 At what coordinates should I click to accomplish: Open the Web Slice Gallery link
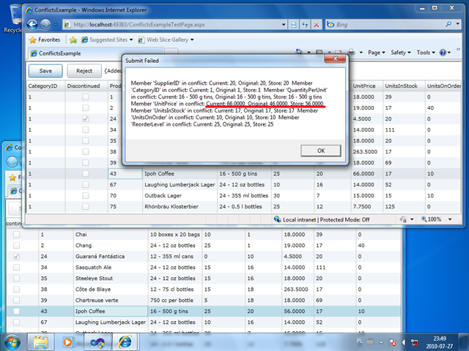click(166, 39)
